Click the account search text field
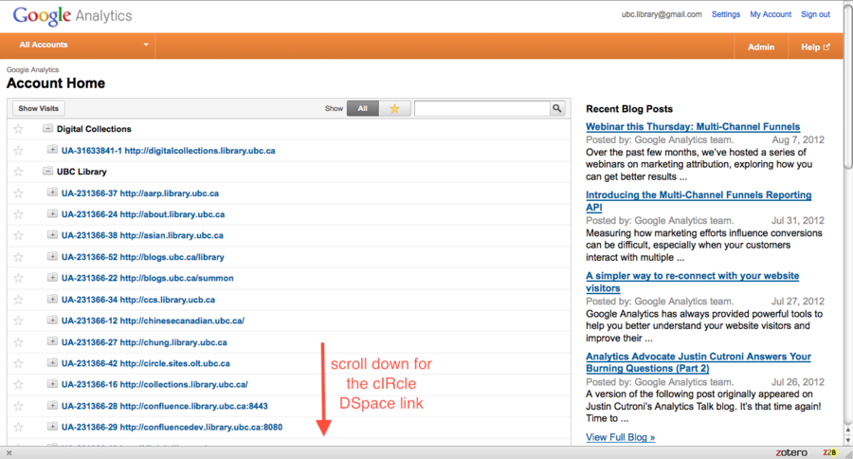The image size is (853, 459). click(481, 109)
